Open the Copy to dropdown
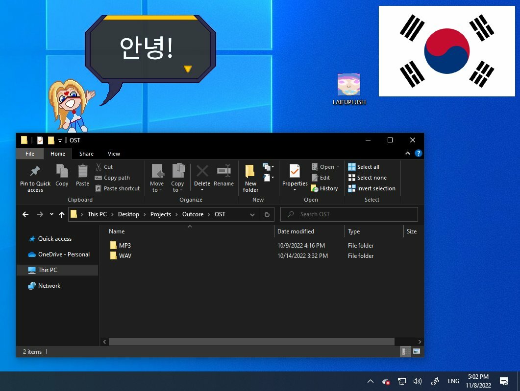The height and width of the screenshot is (391, 520). pyautogui.click(x=177, y=179)
